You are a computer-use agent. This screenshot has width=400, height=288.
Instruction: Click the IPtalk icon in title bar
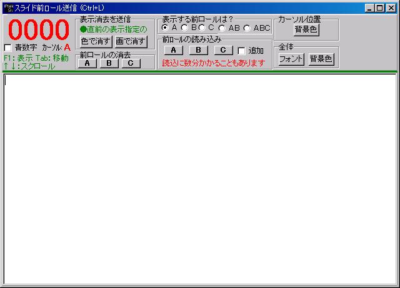pyautogui.click(x=9, y=8)
